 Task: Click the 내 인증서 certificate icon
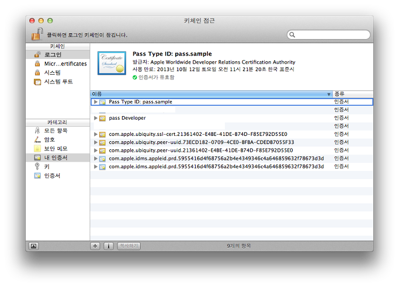[37, 157]
